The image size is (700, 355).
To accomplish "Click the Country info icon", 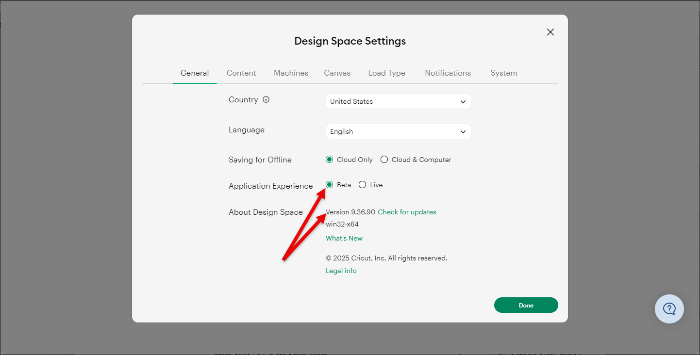I will click(266, 99).
